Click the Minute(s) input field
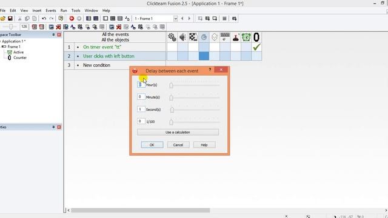Screen dimensions: 388x218 coord(141,97)
